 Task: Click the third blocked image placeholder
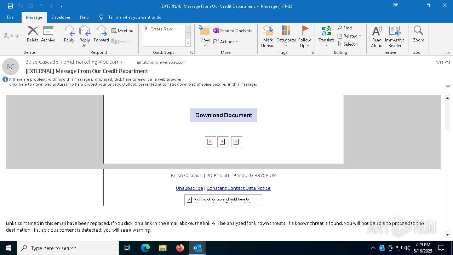(236, 142)
